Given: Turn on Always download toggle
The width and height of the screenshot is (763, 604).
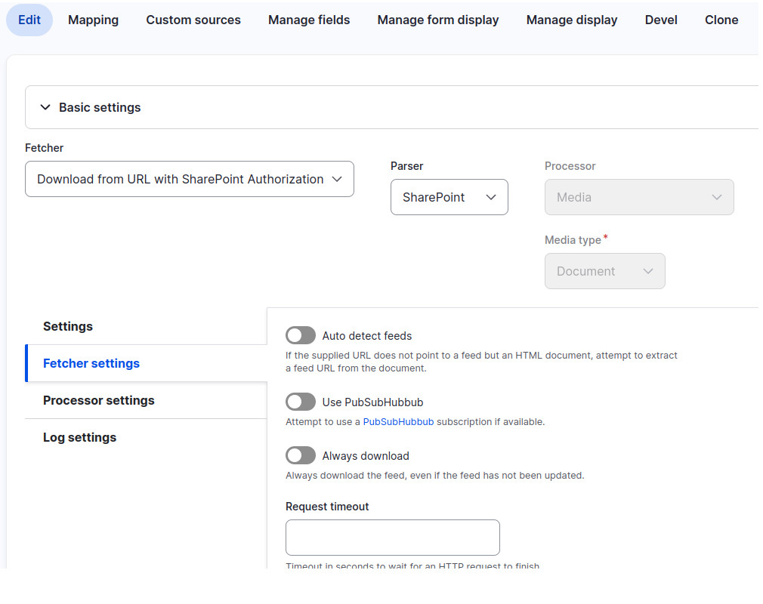Looking at the screenshot, I should 301,455.
